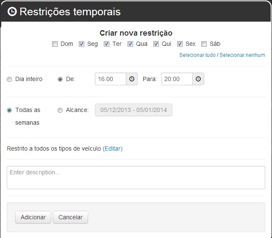Open the (Editar) vehicle types link
Screen dimensions: 272x238
[113, 149]
